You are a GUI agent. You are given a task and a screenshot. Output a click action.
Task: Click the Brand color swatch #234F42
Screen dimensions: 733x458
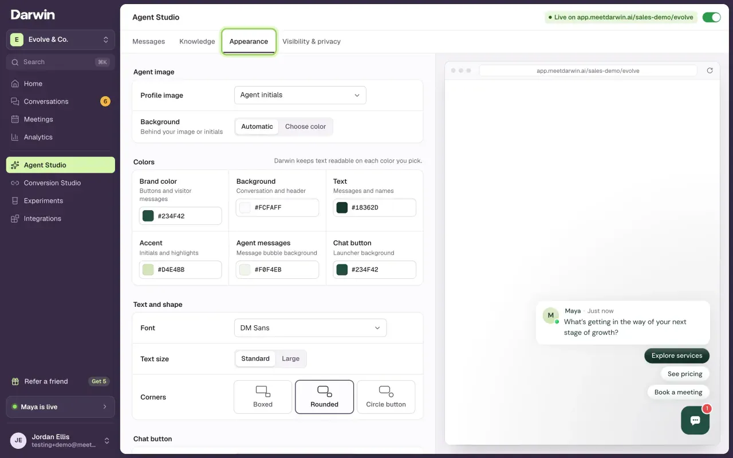[x=148, y=216]
